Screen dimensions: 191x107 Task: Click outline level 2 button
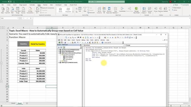(x=4, y=28)
